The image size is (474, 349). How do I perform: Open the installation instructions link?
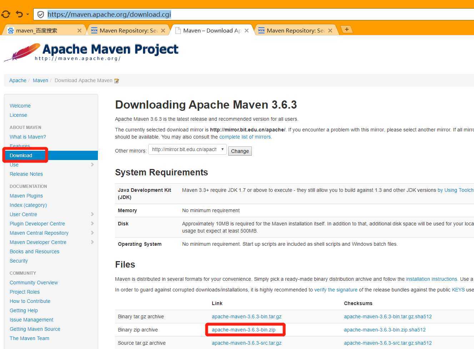[x=431, y=279]
